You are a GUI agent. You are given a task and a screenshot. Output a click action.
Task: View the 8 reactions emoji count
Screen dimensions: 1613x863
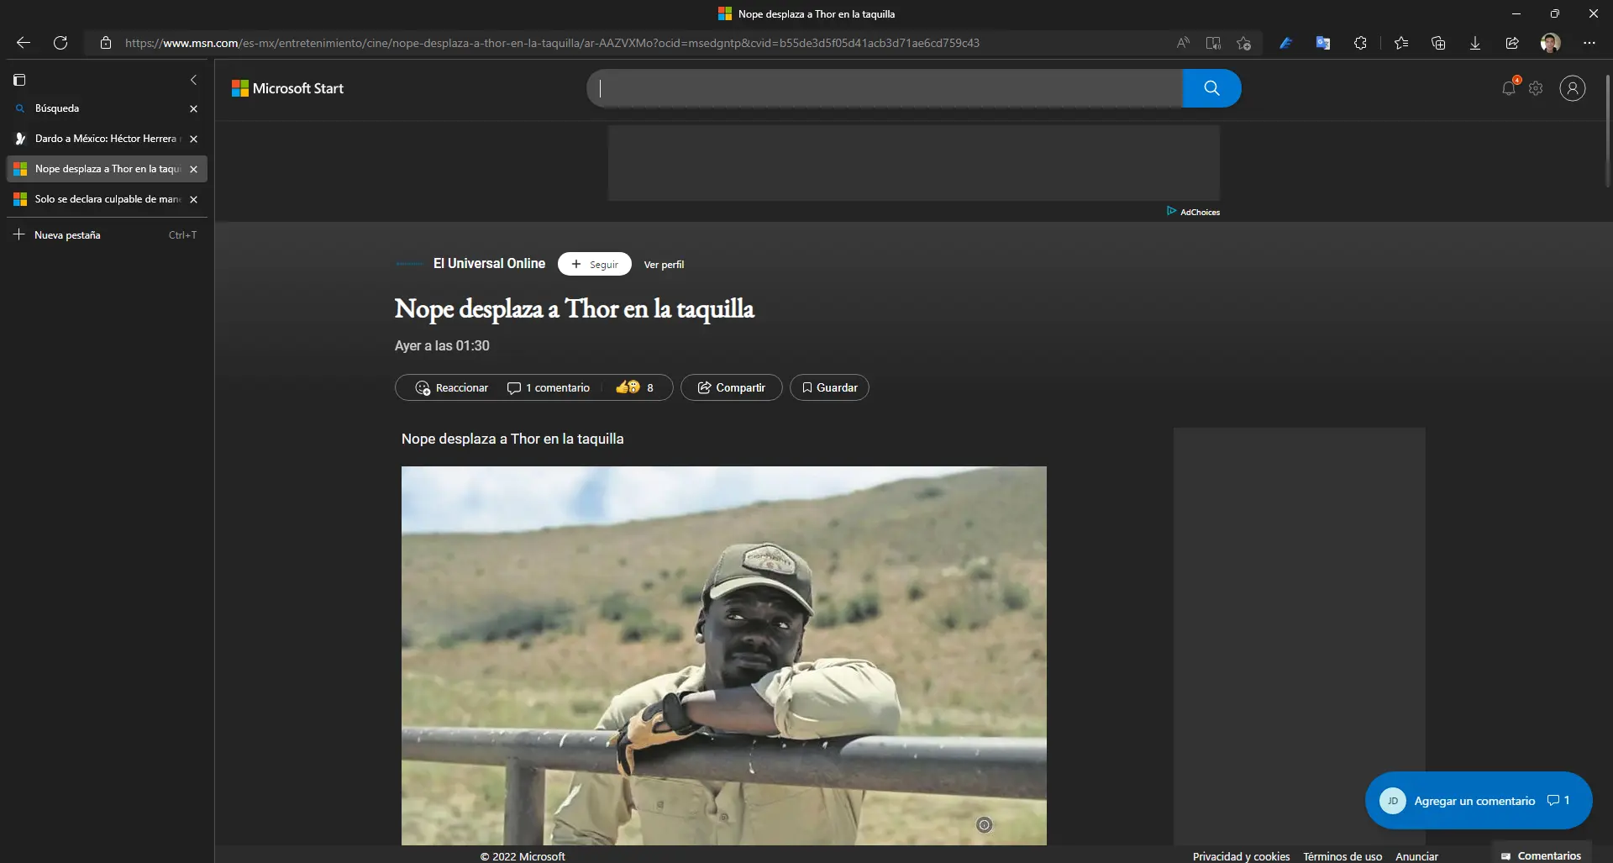634,387
